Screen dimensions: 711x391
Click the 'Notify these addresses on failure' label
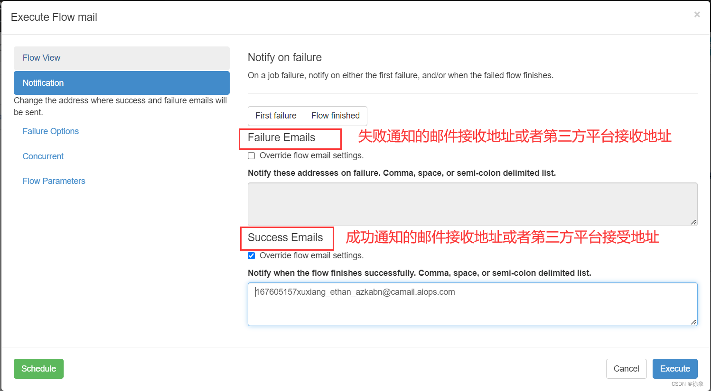pos(402,173)
